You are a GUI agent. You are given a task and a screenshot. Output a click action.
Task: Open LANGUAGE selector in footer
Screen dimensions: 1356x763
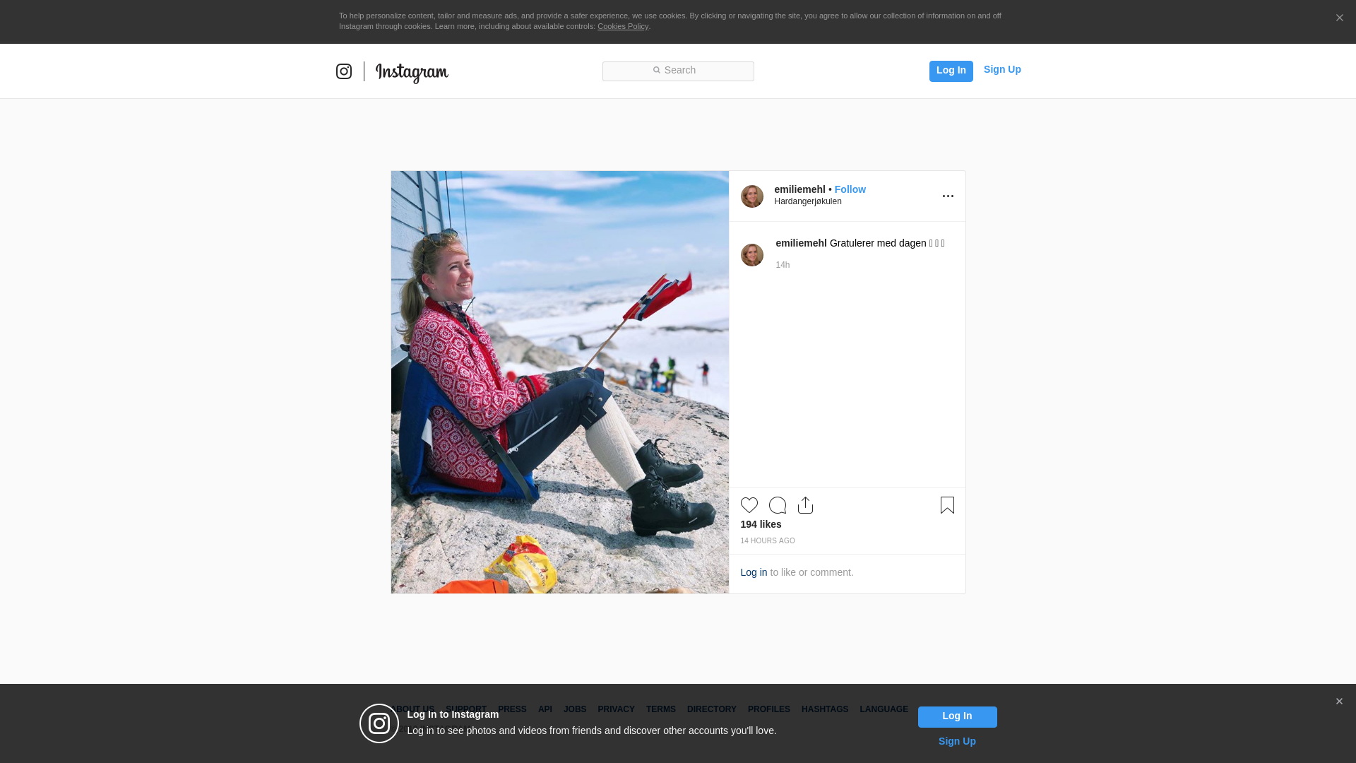(884, 709)
